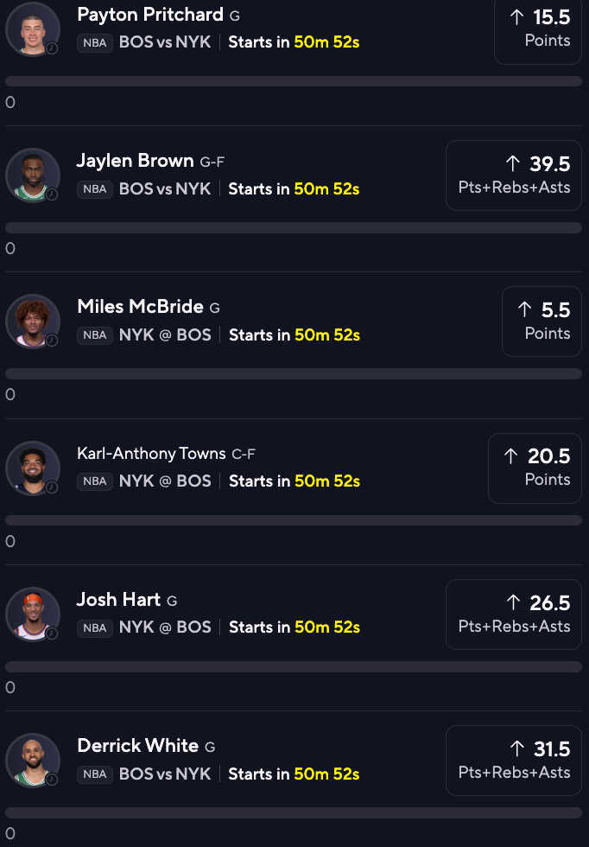589x847 pixels.
Task: Click the NBA tag under Payton Pritchard
Action: coord(94,42)
